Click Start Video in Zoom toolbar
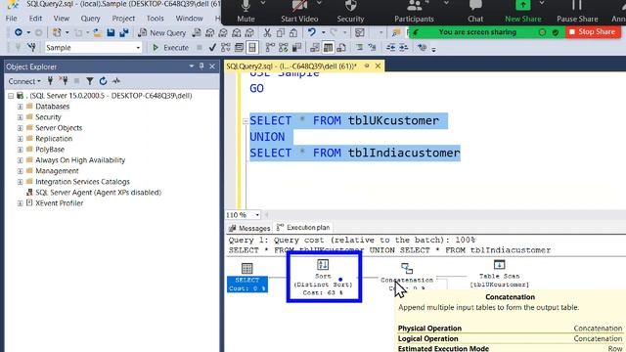 (299, 11)
